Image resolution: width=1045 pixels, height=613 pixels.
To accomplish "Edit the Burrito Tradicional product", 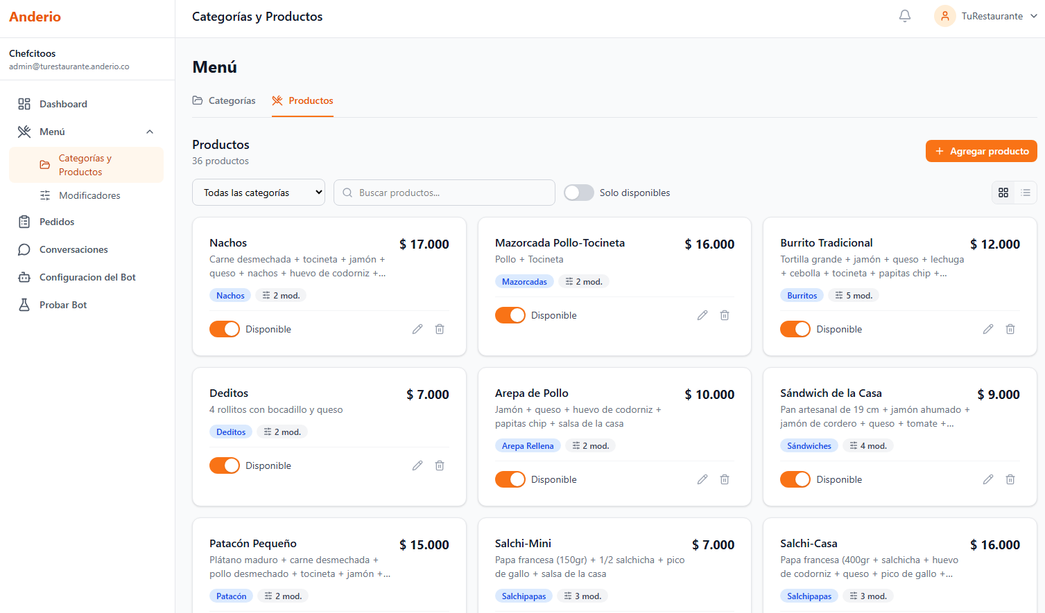I will click(988, 329).
